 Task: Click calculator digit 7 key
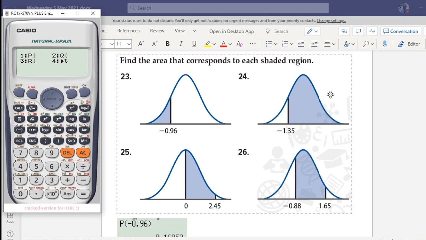pyautogui.click(x=20, y=153)
